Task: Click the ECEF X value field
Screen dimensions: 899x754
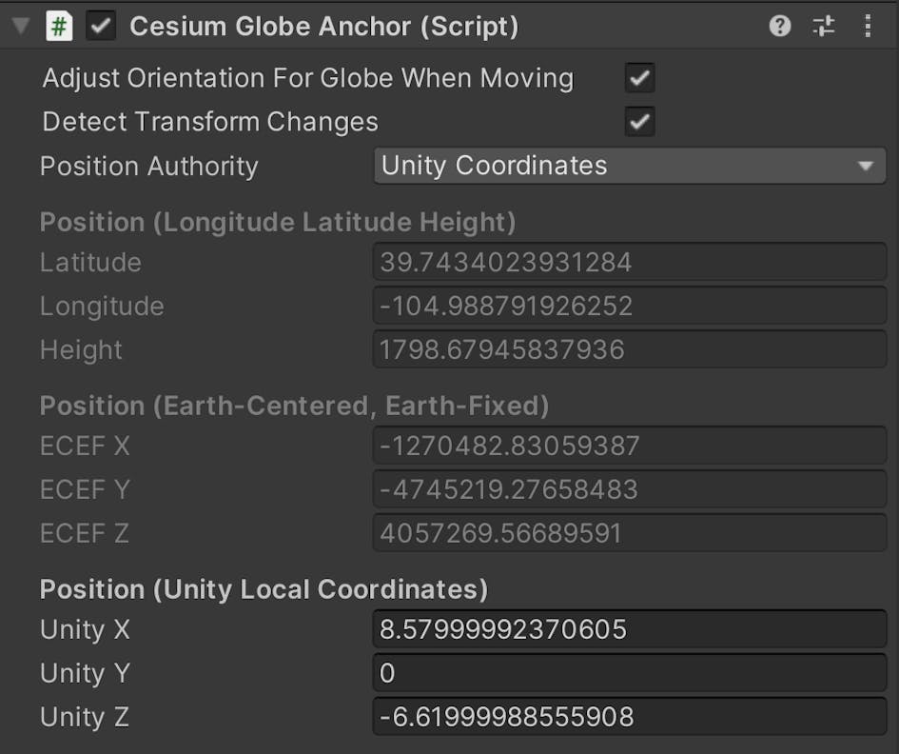Action: pyautogui.click(x=628, y=446)
